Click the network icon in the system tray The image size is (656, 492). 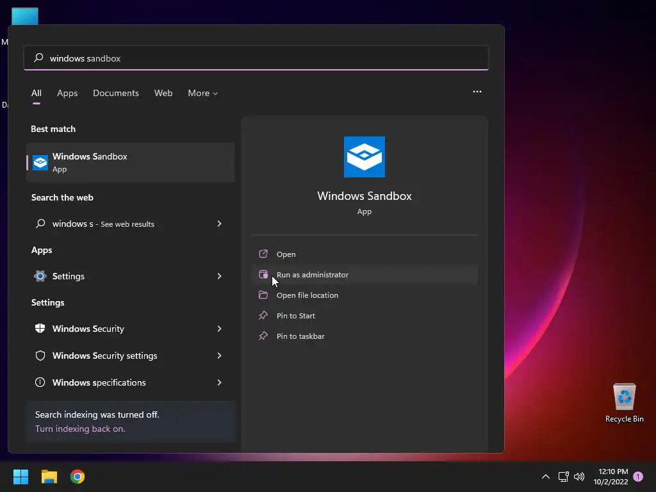tap(564, 477)
